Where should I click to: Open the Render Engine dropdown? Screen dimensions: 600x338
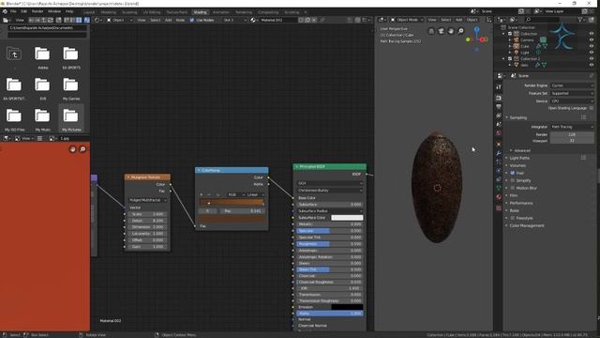(572, 85)
